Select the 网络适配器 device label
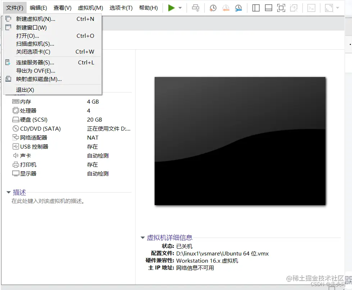This screenshot has height=290, width=352. click(x=33, y=138)
